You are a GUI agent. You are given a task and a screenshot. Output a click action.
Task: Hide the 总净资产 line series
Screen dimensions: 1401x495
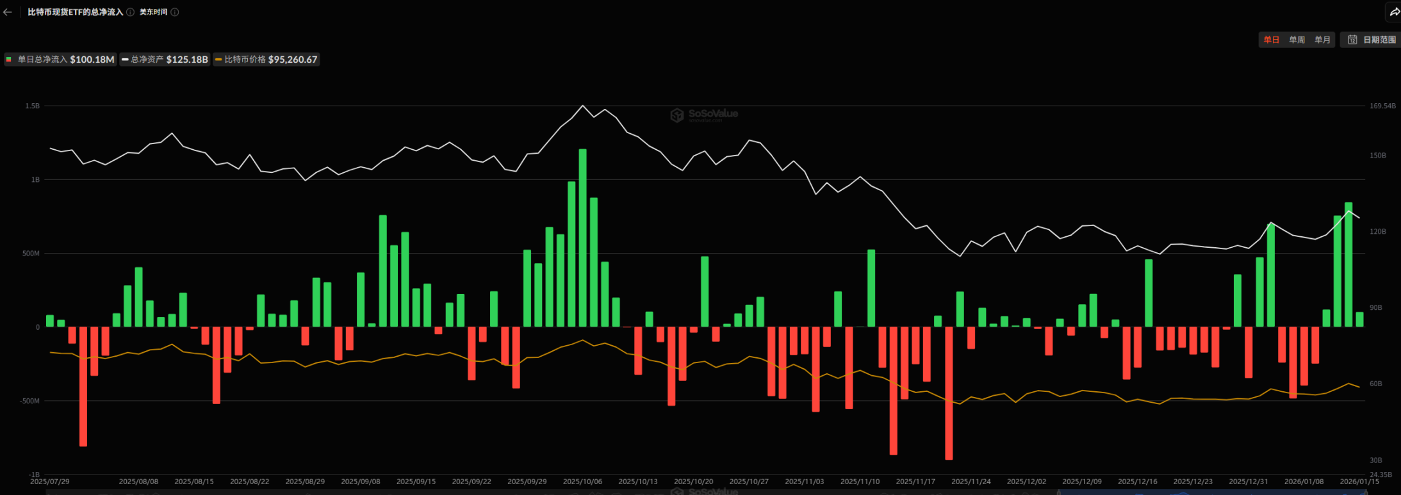pos(165,60)
